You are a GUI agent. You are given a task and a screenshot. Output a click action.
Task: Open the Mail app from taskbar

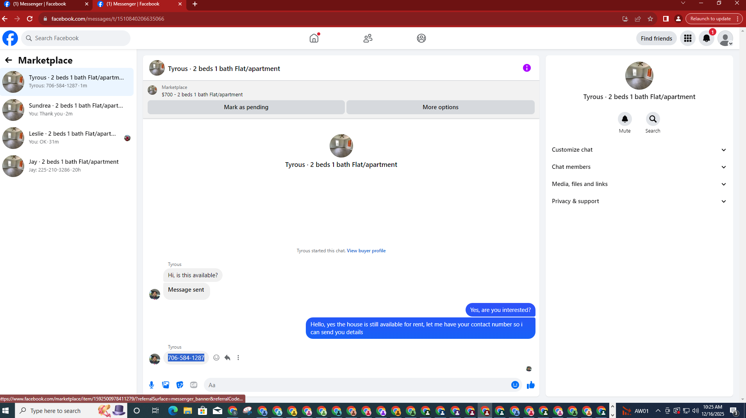(x=218, y=411)
